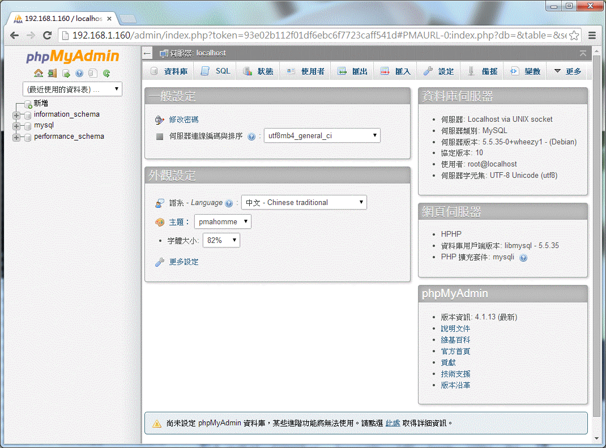Open the 維基百科 link
Screen dimensions: 606x448
pos(455,340)
